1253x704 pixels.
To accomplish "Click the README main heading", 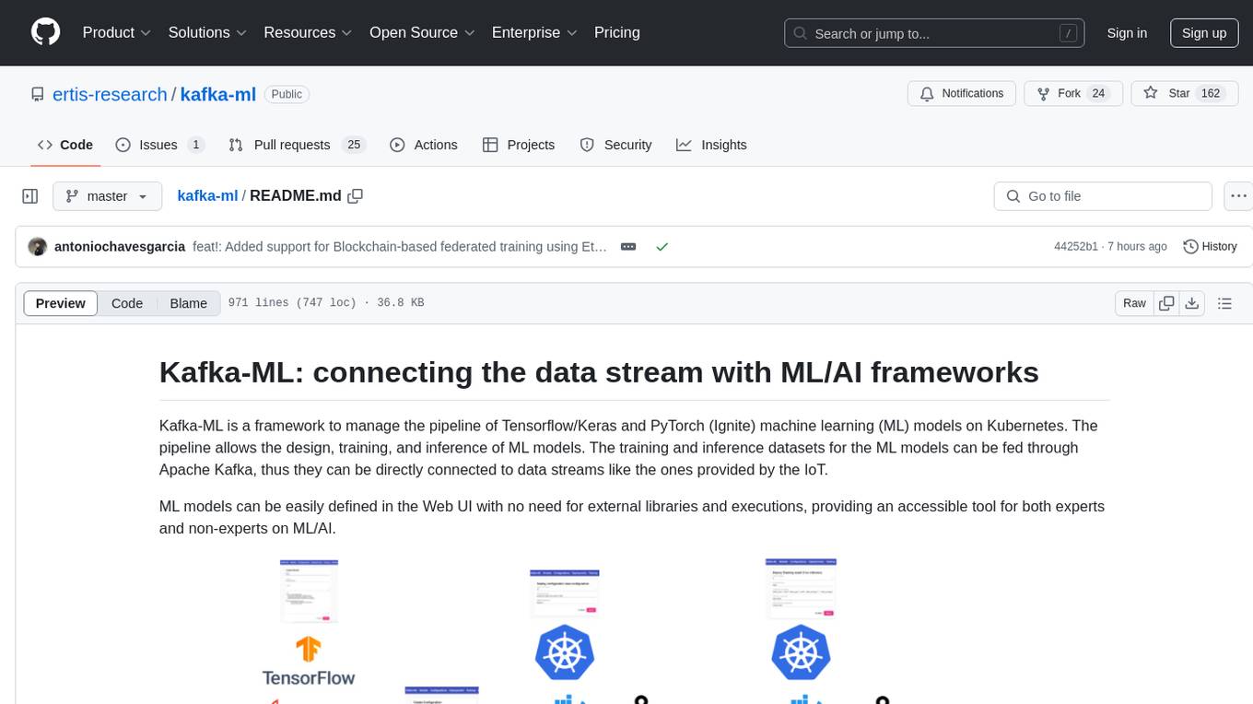I will coord(599,372).
